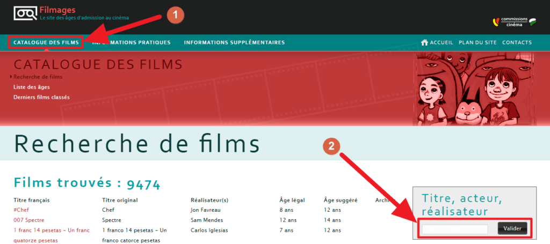
Task: Open the Filmages site title link
Action: pos(57,10)
